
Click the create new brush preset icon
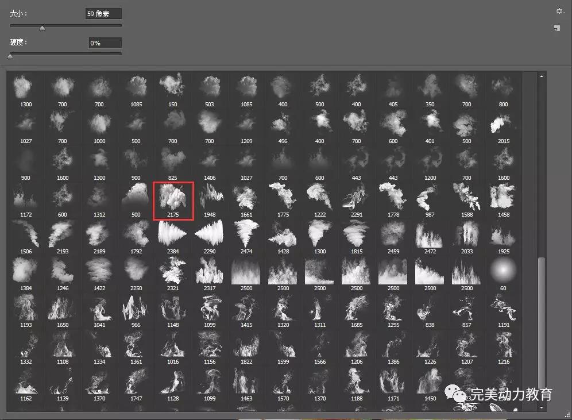tap(557, 28)
